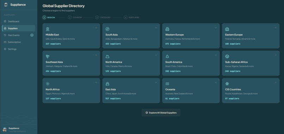Select step 1 Region in wizard
The image size is (284, 134).
click(49, 18)
